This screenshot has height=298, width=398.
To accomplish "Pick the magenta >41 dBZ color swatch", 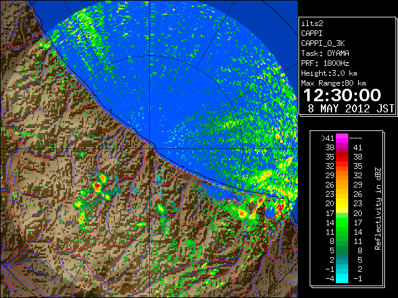I will 342,138.
